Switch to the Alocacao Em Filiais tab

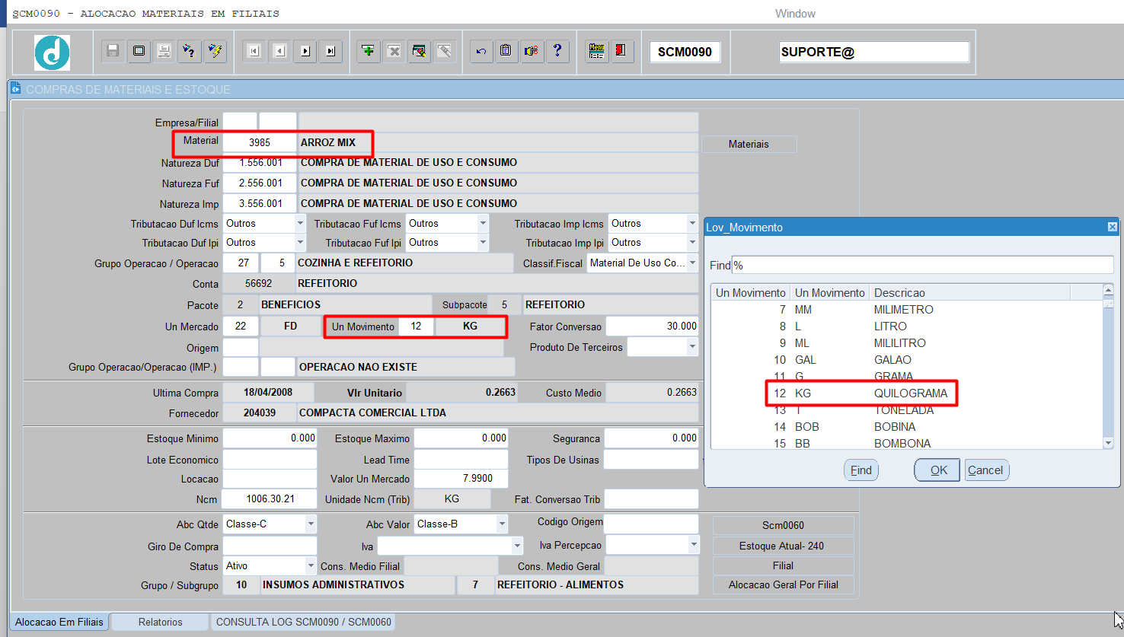(x=59, y=622)
